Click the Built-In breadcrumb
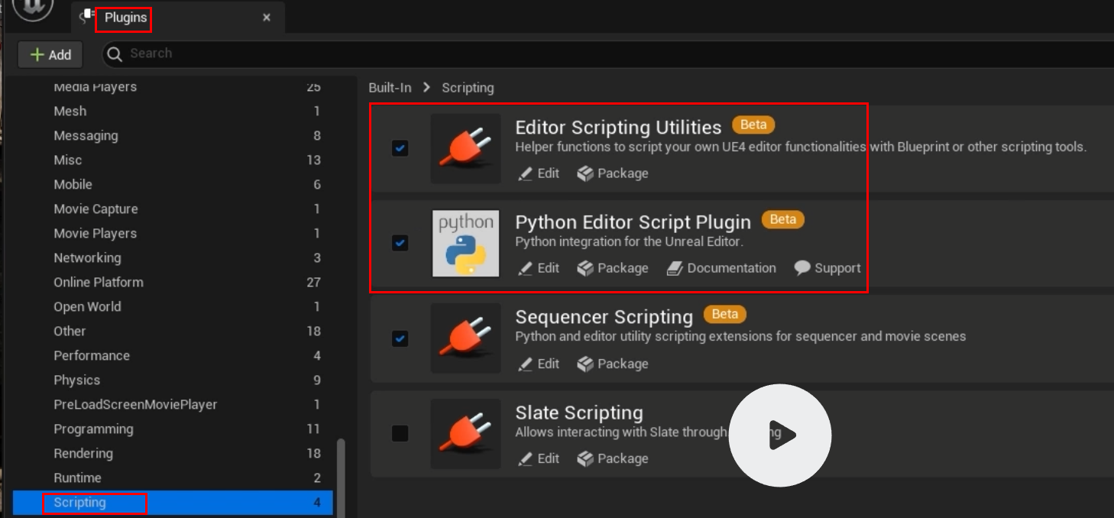Viewport: 1114px width, 518px height. (390, 88)
